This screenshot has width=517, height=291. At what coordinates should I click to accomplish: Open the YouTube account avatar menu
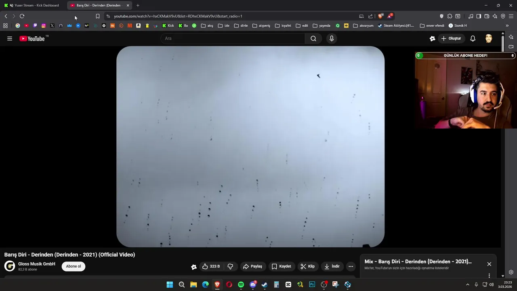489,38
